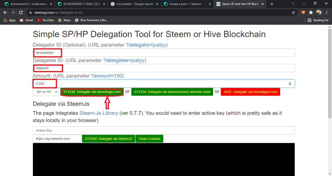
Task: Open the Steem-Js Library link
Action: [99, 113]
